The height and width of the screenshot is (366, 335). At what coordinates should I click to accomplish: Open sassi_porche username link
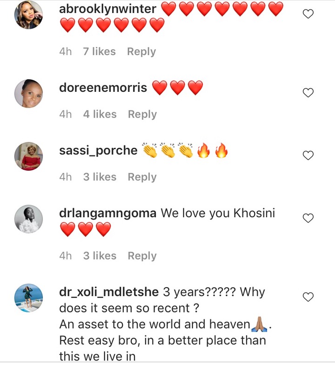(x=98, y=151)
